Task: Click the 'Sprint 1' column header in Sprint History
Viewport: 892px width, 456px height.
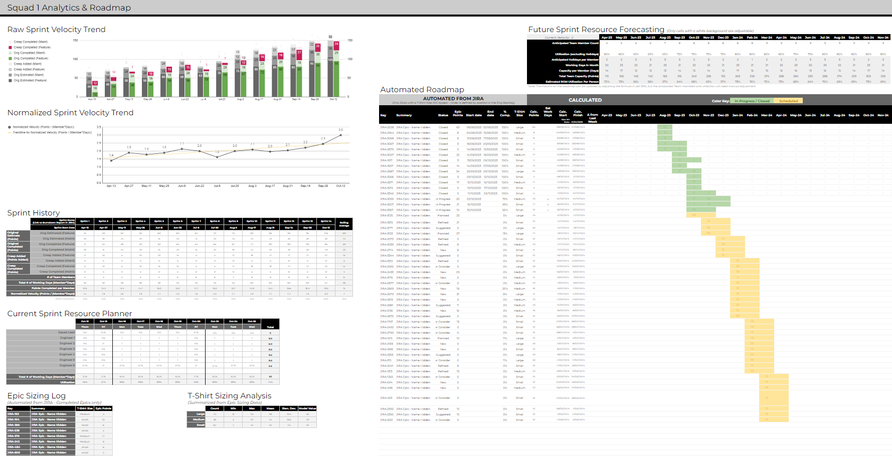Action: click(x=85, y=221)
